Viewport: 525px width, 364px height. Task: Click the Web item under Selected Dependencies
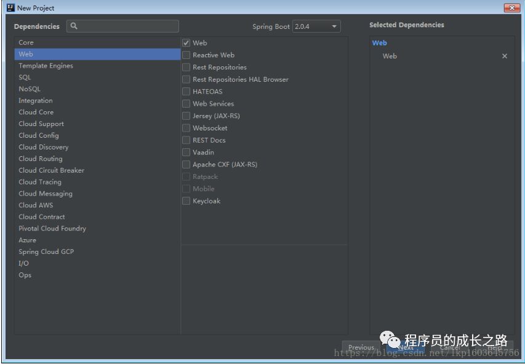coord(390,56)
